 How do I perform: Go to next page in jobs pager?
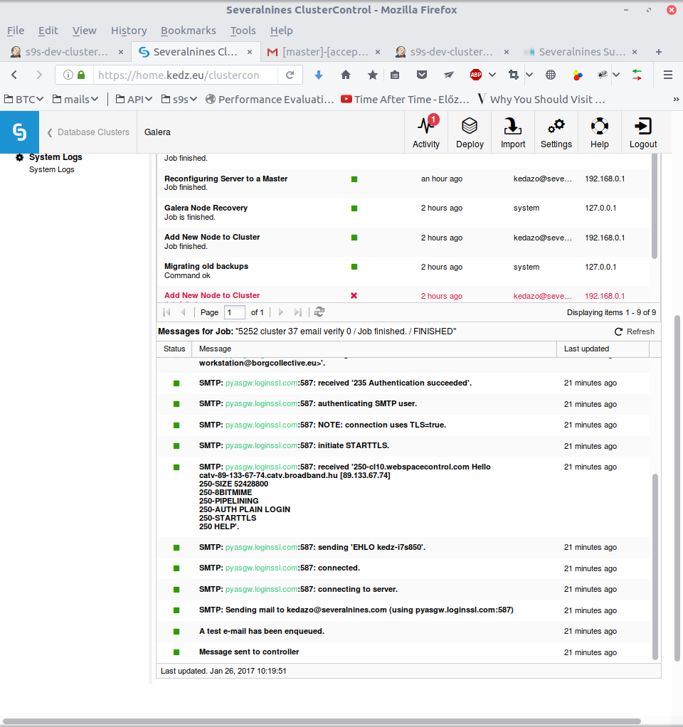pyautogui.click(x=280, y=312)
